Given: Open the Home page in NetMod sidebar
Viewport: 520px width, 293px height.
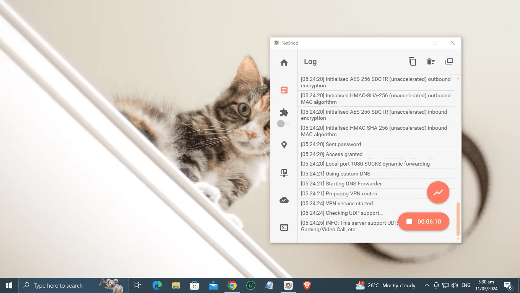Looking at the screenshot, I should click(284, 63).
